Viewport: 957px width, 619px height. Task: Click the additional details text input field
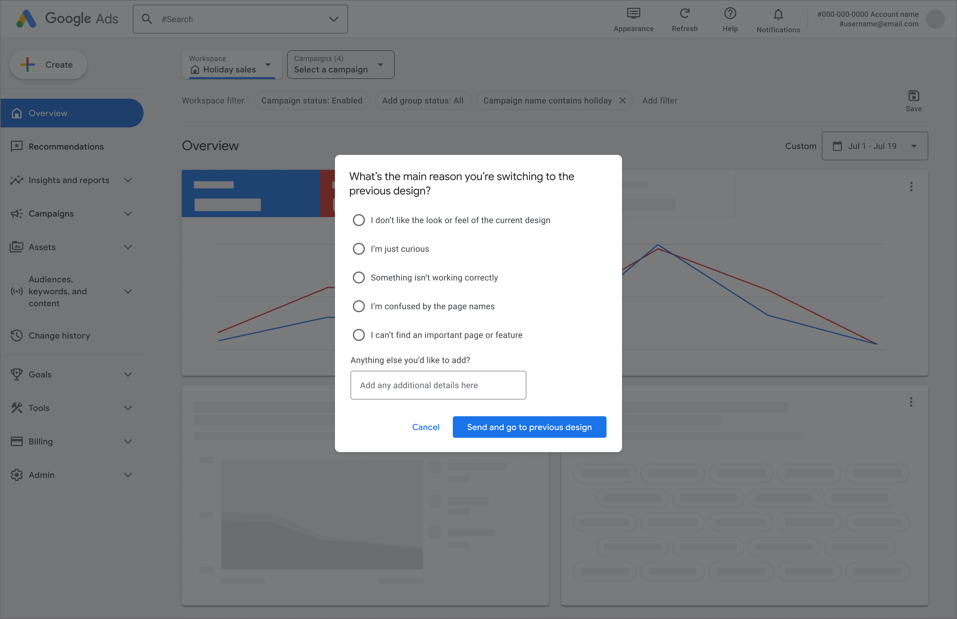tap(438, 385)
